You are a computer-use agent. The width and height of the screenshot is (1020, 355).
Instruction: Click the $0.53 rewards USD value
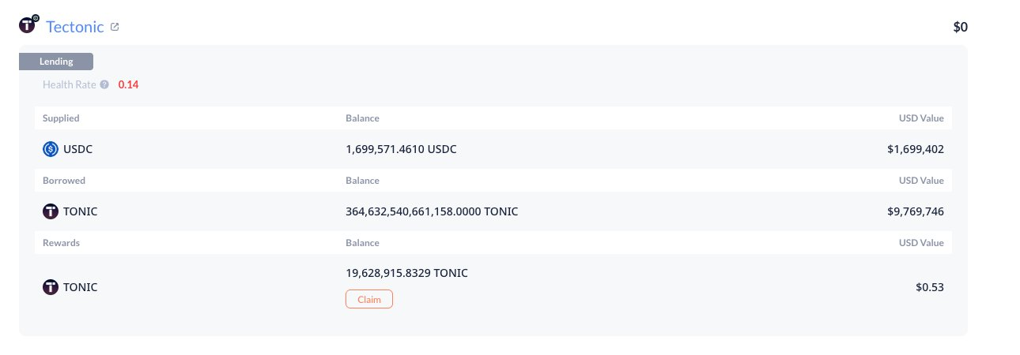click(x=930, y=287)
